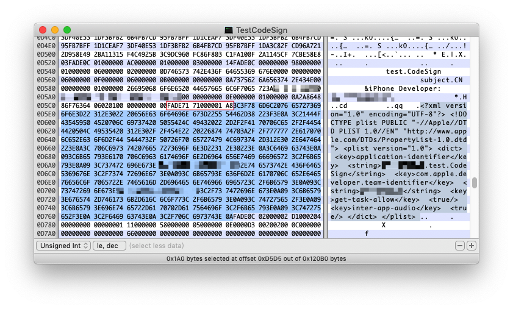The image size is (513, 309).
Task: Click ASCII line containing encoding="UTF-8"
Action: click(x=398, y=114)
